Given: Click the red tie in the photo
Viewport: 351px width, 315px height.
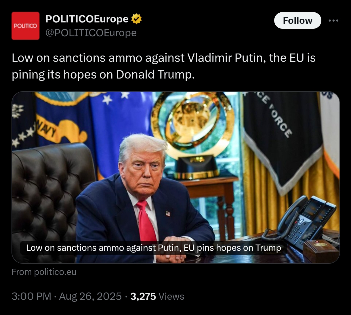Looking at the screenshot, I should pyautogui.click(x=146, y=222).
